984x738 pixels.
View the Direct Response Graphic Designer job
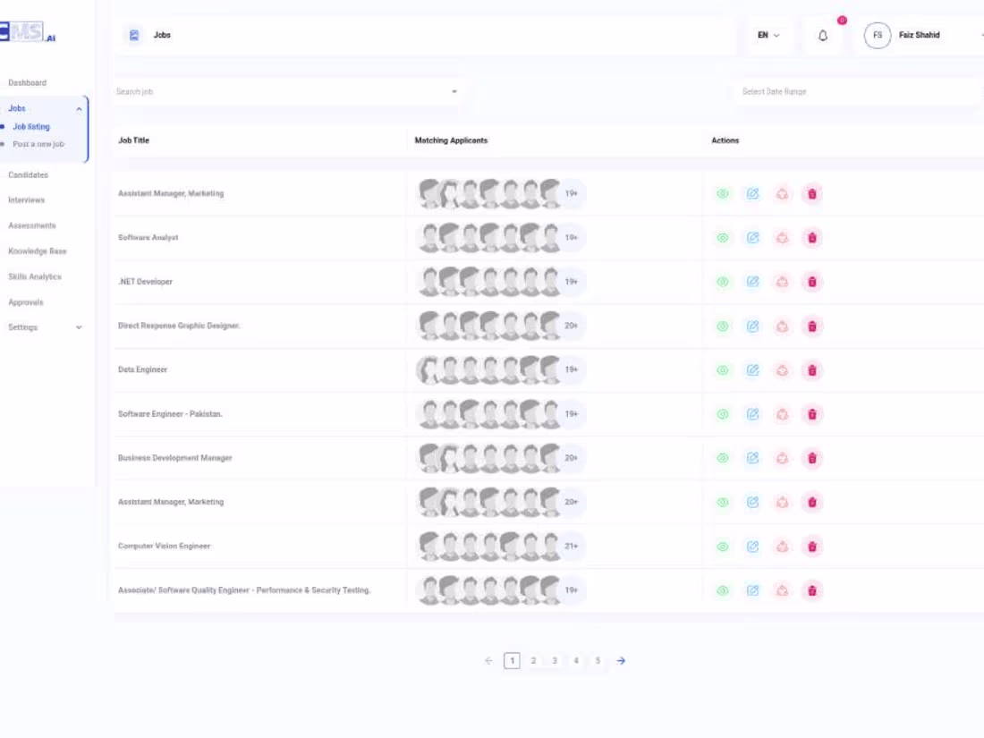722,327
